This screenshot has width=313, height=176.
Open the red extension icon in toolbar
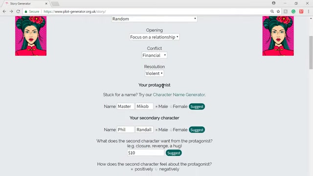pyautogui.click(x=301, y=12)
